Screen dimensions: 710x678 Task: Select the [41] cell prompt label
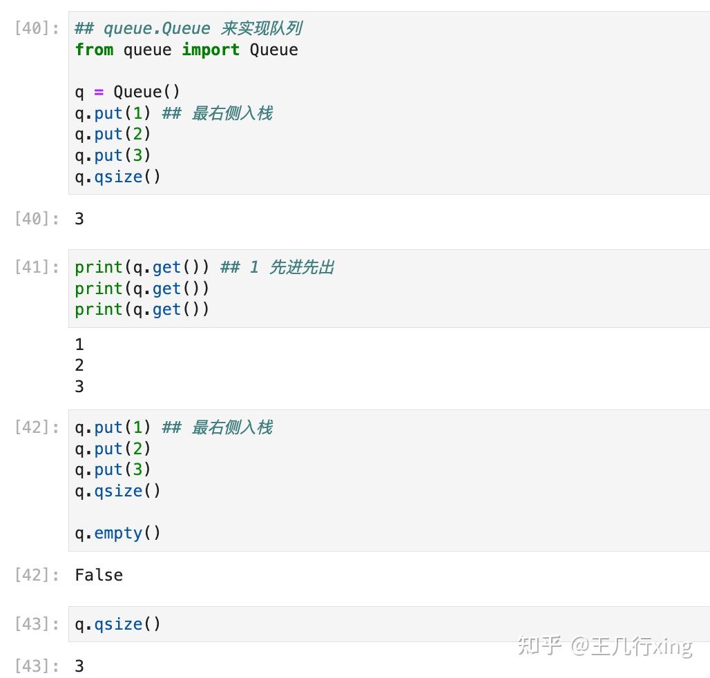coord(37,267)
